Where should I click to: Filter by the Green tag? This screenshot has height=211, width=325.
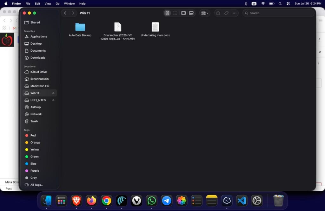click(x=40, y=157)
